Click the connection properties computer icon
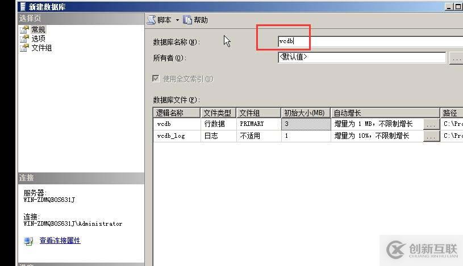 (28, 241)
